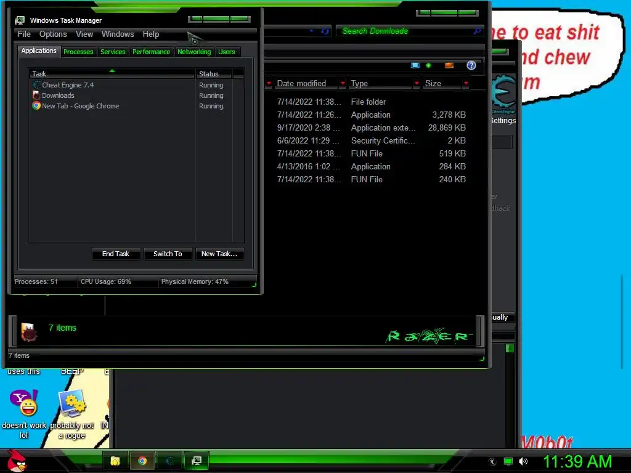This screenshot has height=473, width=631.
Task: Open Task Manager from the taskbar
Action: click(197, 461)
